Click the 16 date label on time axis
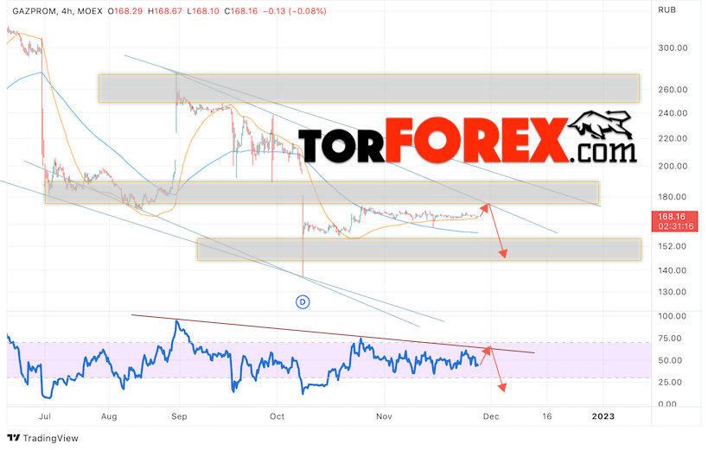 click(547, 416)
